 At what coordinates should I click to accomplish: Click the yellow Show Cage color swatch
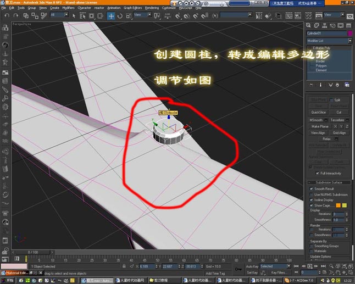point(345,205)
